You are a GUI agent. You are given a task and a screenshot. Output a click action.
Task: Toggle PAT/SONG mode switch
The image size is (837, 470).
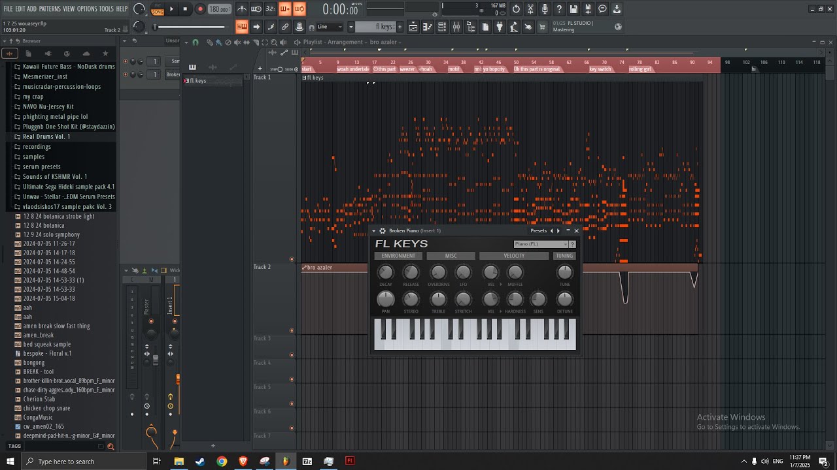click(158, 9)
